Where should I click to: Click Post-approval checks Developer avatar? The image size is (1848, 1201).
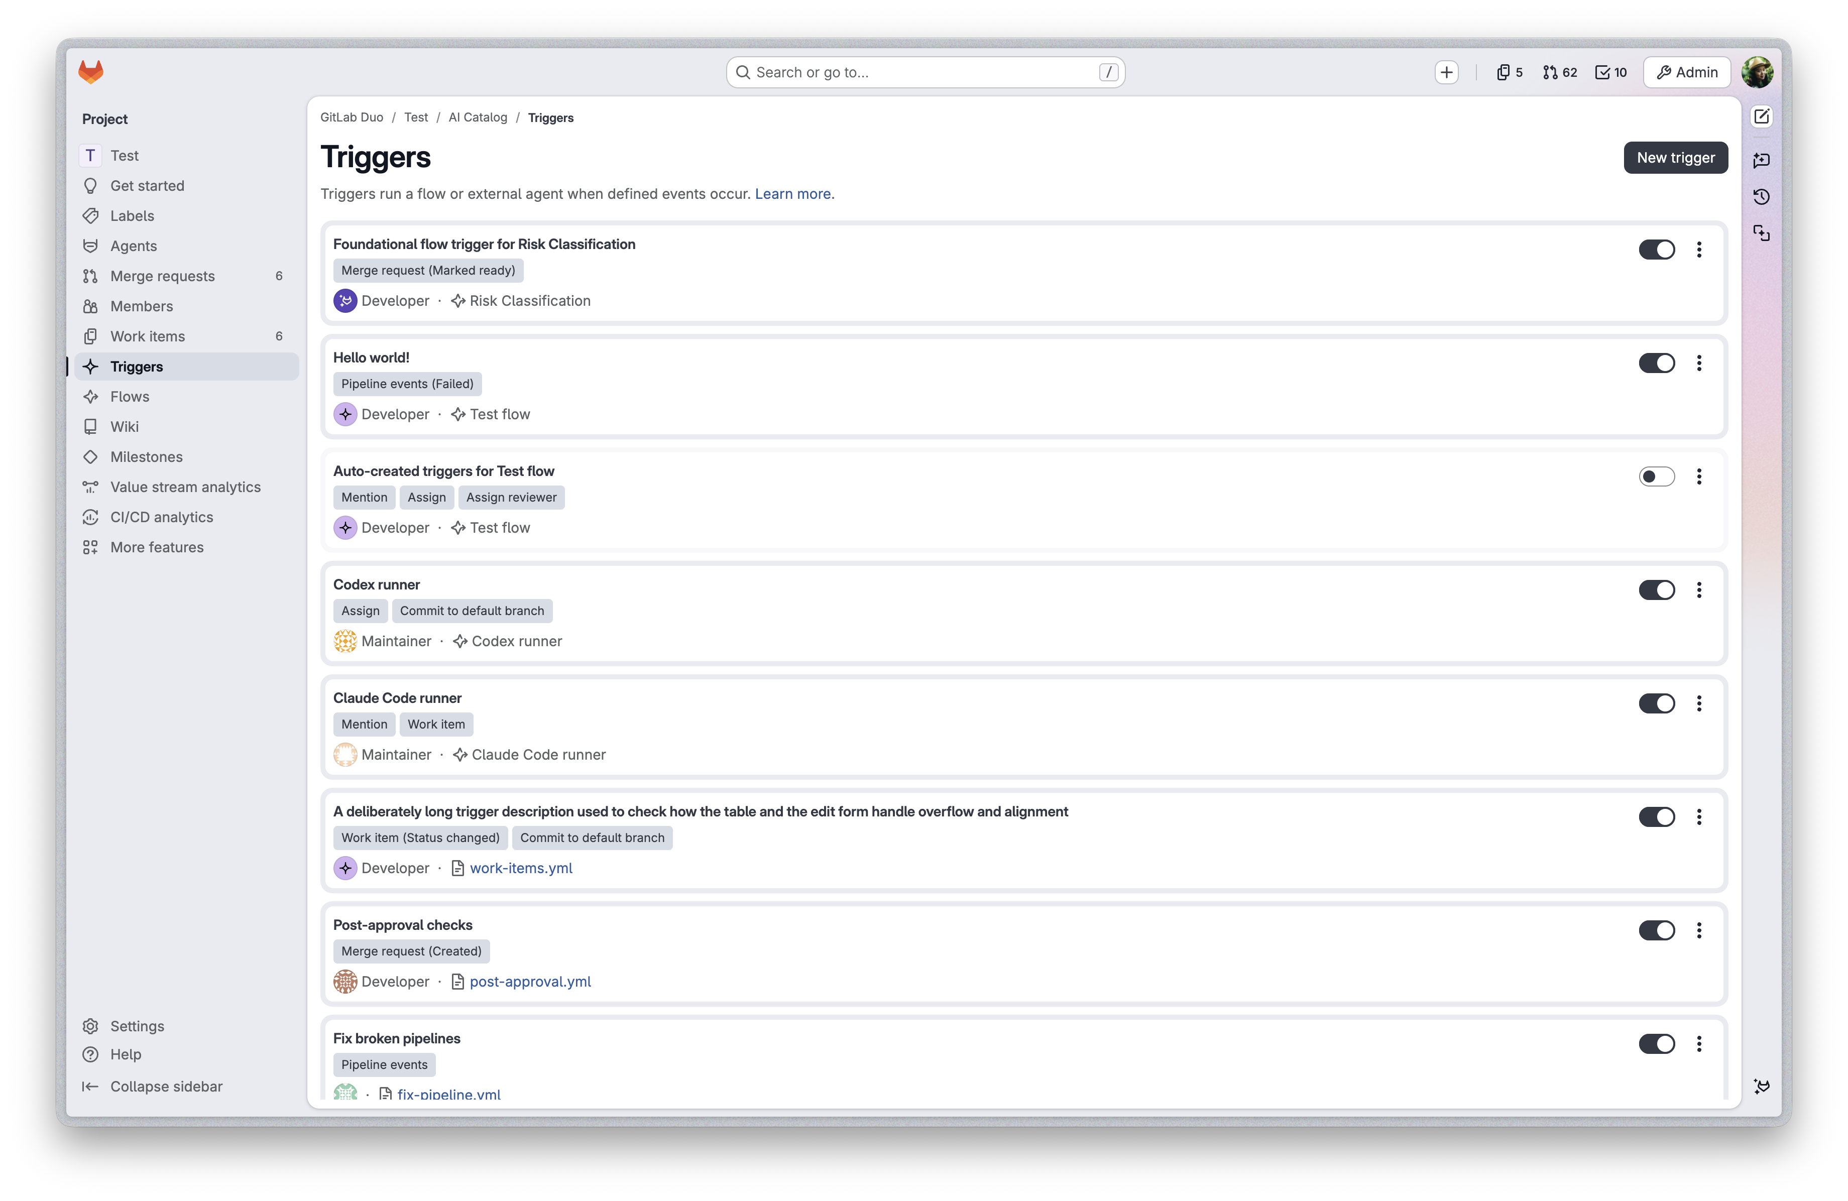pyautogui.click(x=345, y=981)
